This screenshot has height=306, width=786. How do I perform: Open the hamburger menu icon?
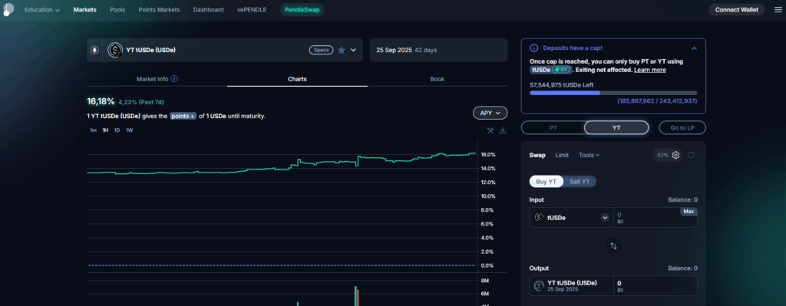click(778, 9)
